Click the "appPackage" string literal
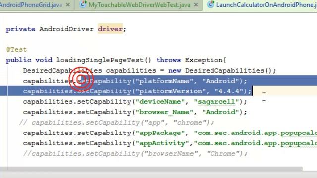 click(160, 133)
